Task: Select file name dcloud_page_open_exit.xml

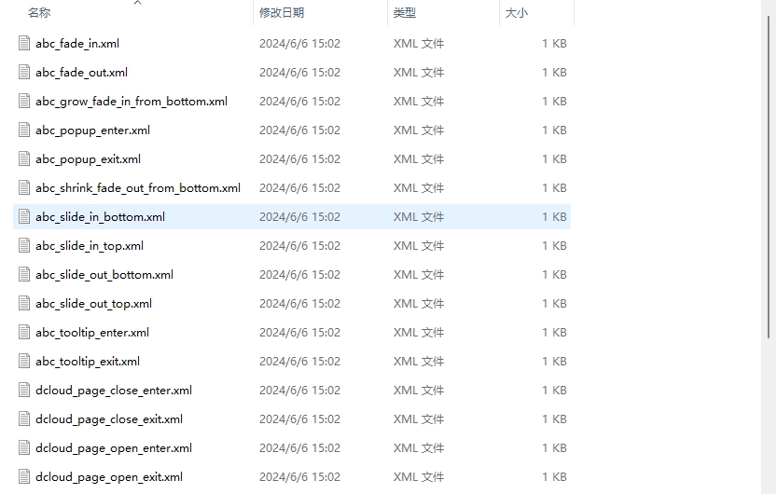Action: (x=109, y=477)
